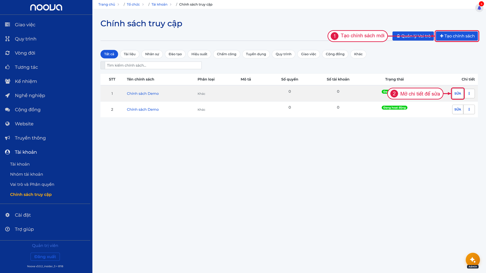The height and width of the screenshot is (273, 486).
Task: Click Cộng đồng chat icon
Action: coord(8,110)
